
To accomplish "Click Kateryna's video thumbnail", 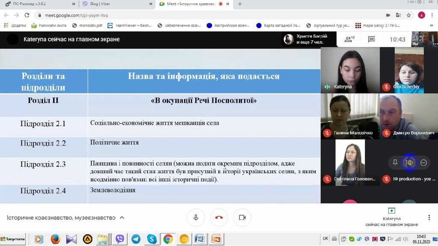I will click(x=350, y=70).
